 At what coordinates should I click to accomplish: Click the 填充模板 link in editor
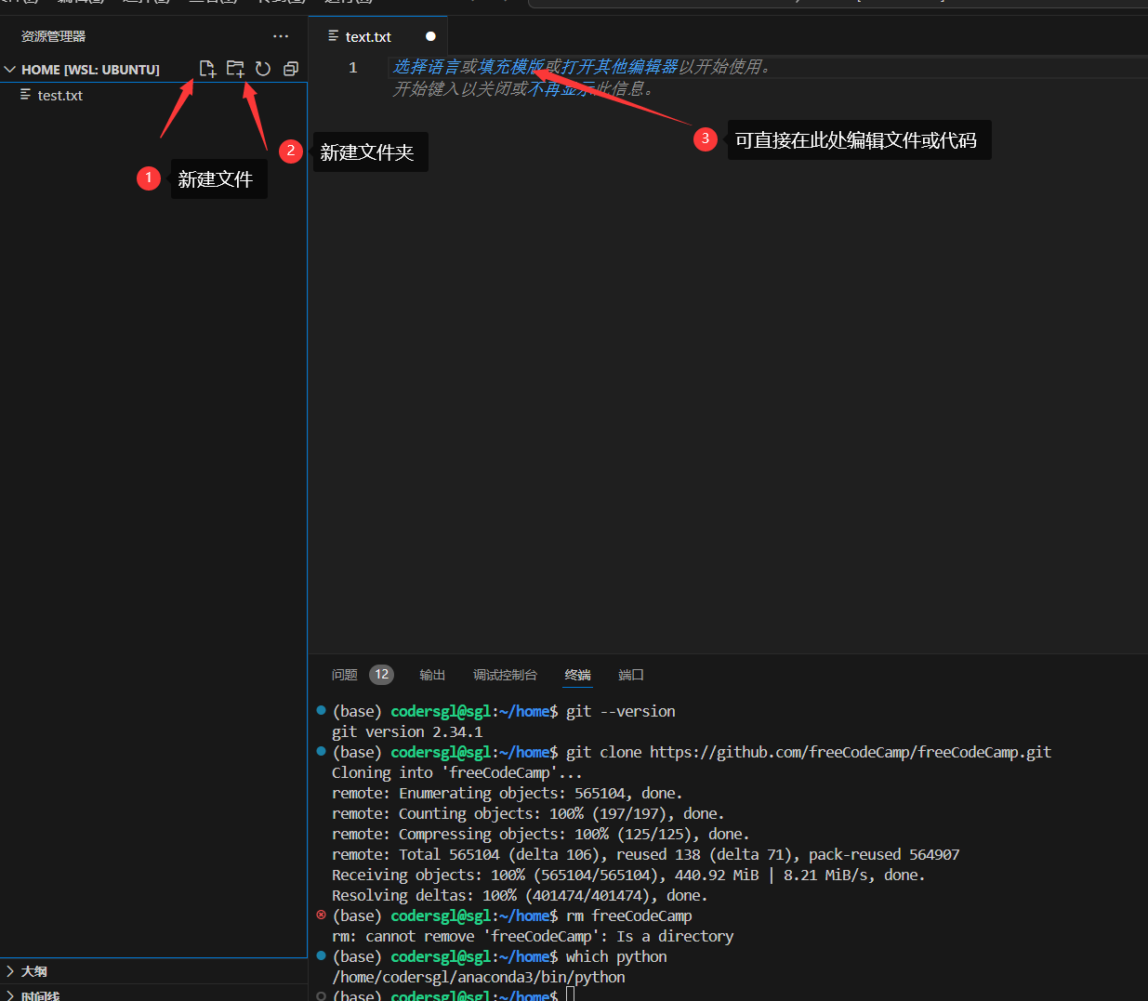[x=510, y=67]
